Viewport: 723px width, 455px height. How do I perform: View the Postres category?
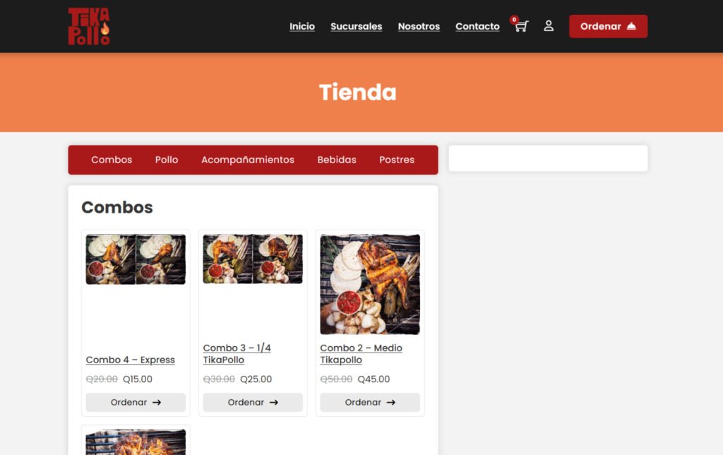click(397, 160)
